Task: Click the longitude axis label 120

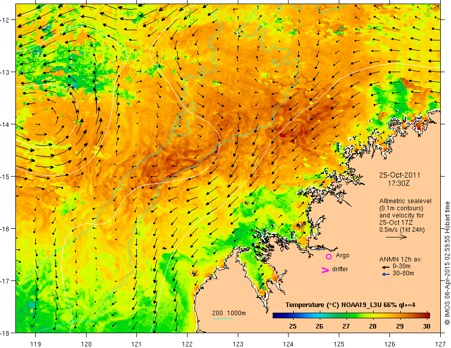Action: 86,344
